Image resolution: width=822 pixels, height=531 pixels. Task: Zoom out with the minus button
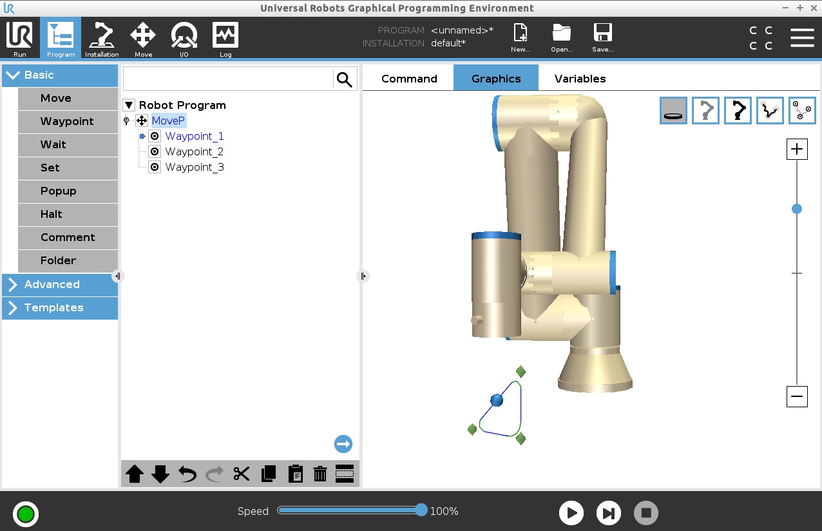click(x=797, y=396)
